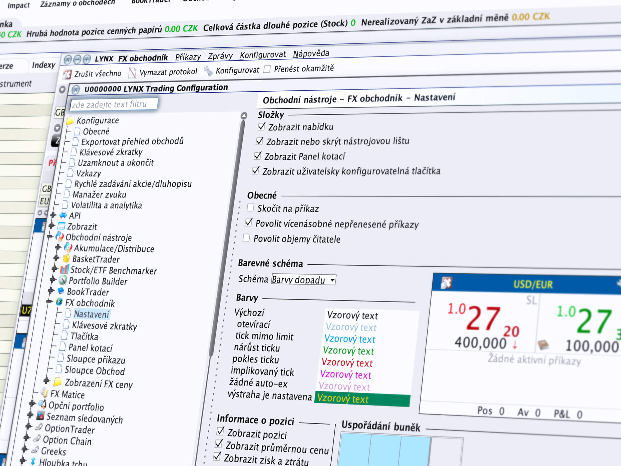Click the Zobrazení FX ceny folder icon

click(57, 381)
